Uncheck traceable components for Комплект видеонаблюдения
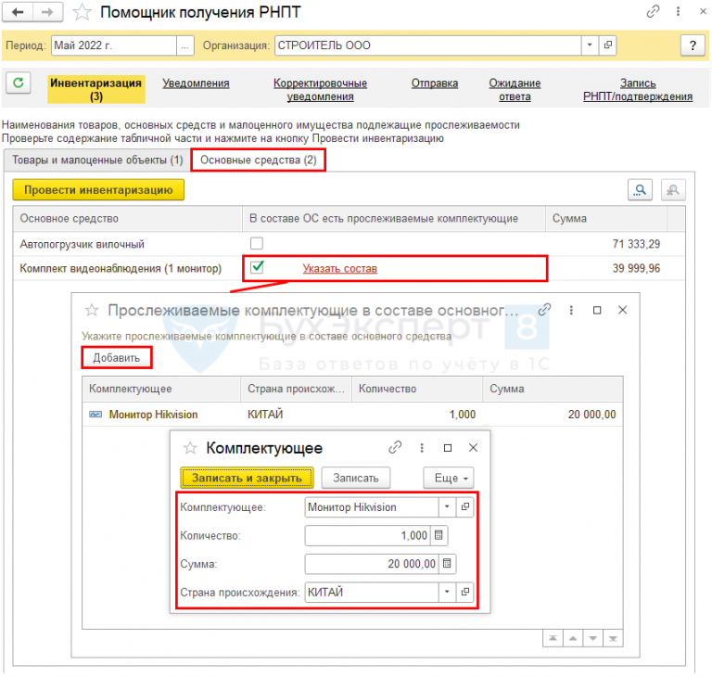Viewport: 712px width, 678px height. tap(257, 268)
